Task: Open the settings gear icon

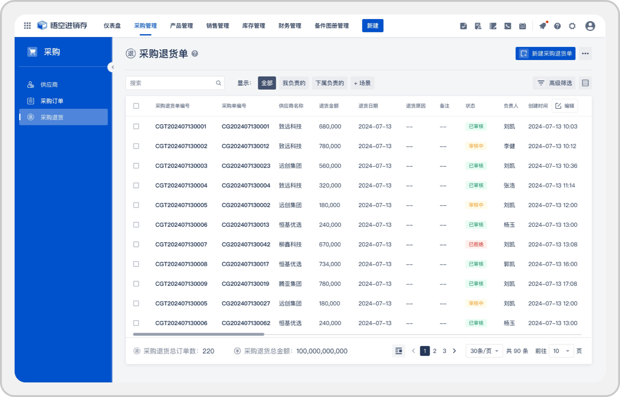Action: (x=572, y=26)
